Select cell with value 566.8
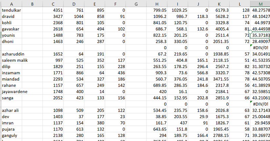Viewport: 270px width, 141px height. 198,73
